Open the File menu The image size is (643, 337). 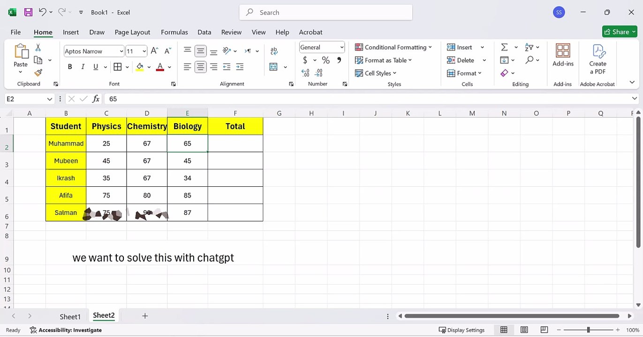coord(15,32)
